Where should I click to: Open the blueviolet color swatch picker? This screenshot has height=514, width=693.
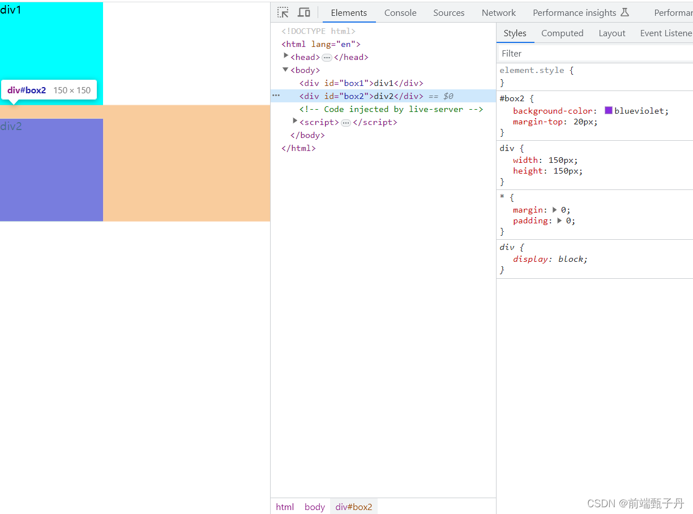pos(609,111)
